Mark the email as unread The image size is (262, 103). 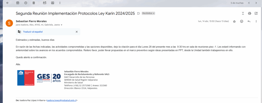click(x=45, y=3)
